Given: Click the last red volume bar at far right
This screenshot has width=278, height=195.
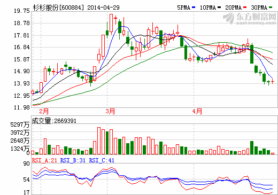Looking at the screenshot, I should click(x=273, y=153).
